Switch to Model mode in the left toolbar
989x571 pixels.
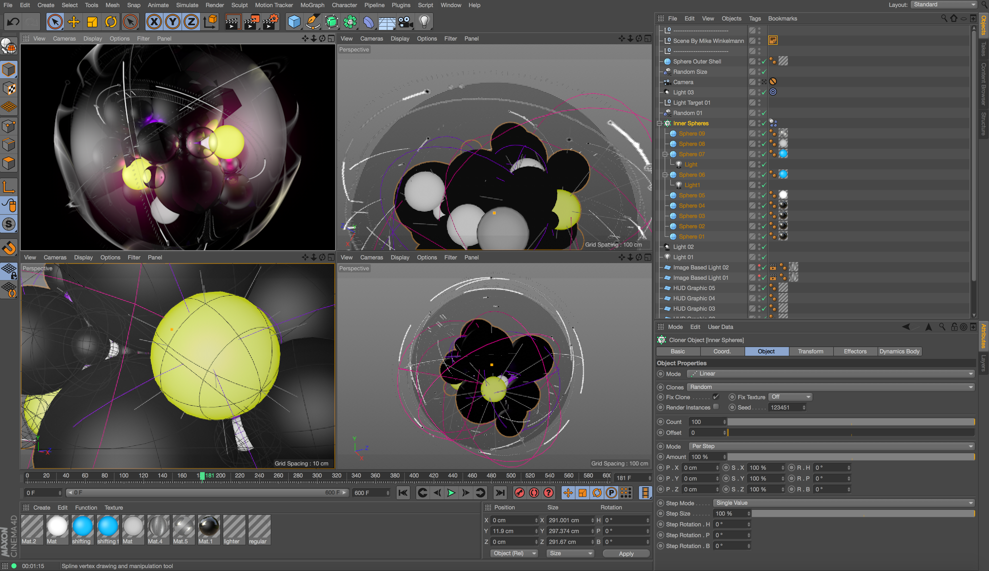[9, 69]
